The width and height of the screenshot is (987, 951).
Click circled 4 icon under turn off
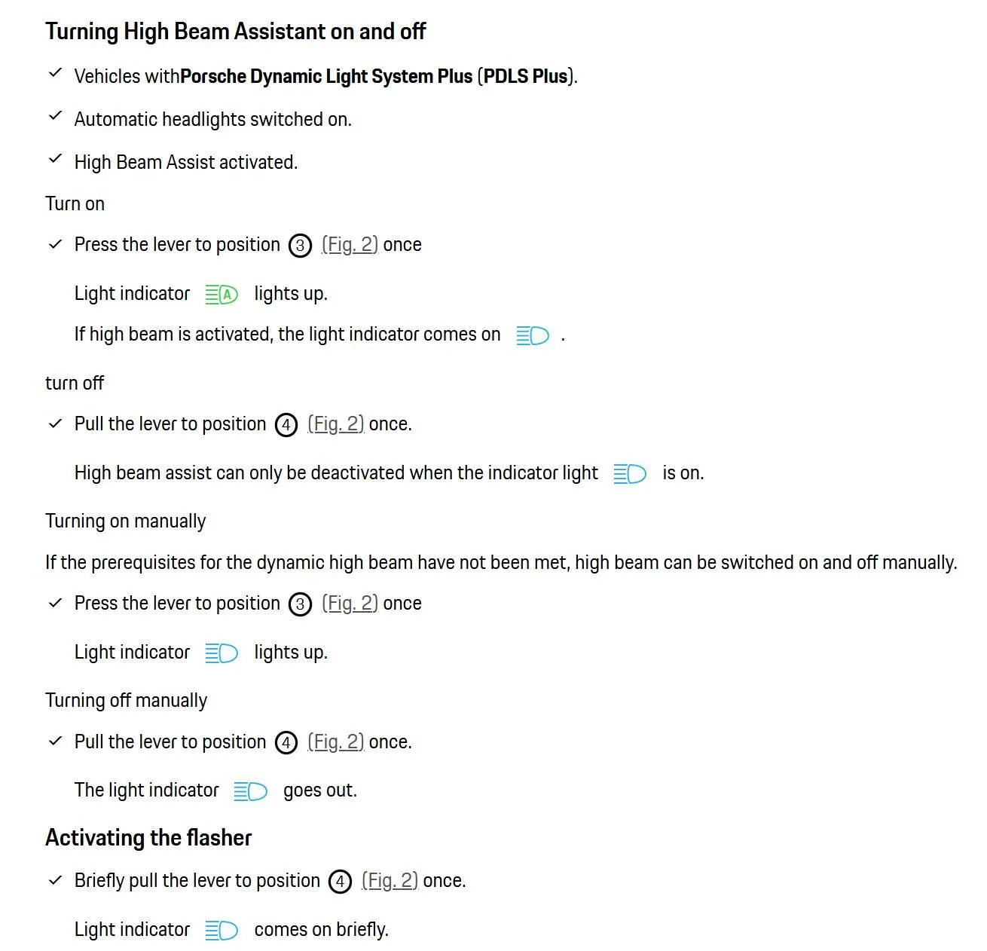[286, 425]
